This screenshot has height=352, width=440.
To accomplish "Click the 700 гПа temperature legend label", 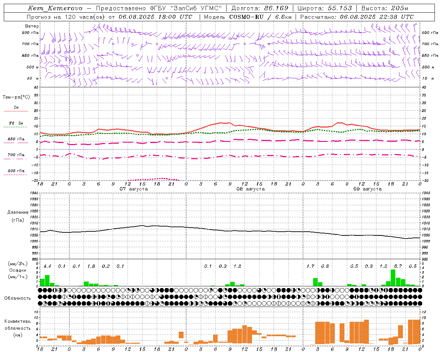I will pos(16,155).
